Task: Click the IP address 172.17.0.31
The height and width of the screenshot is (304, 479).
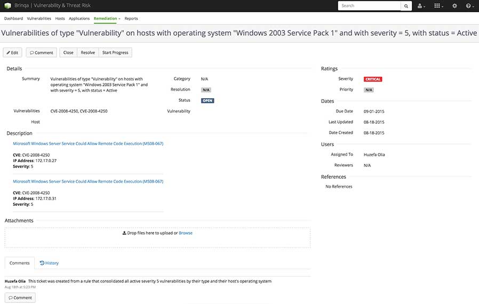Action: click(46, 198)
